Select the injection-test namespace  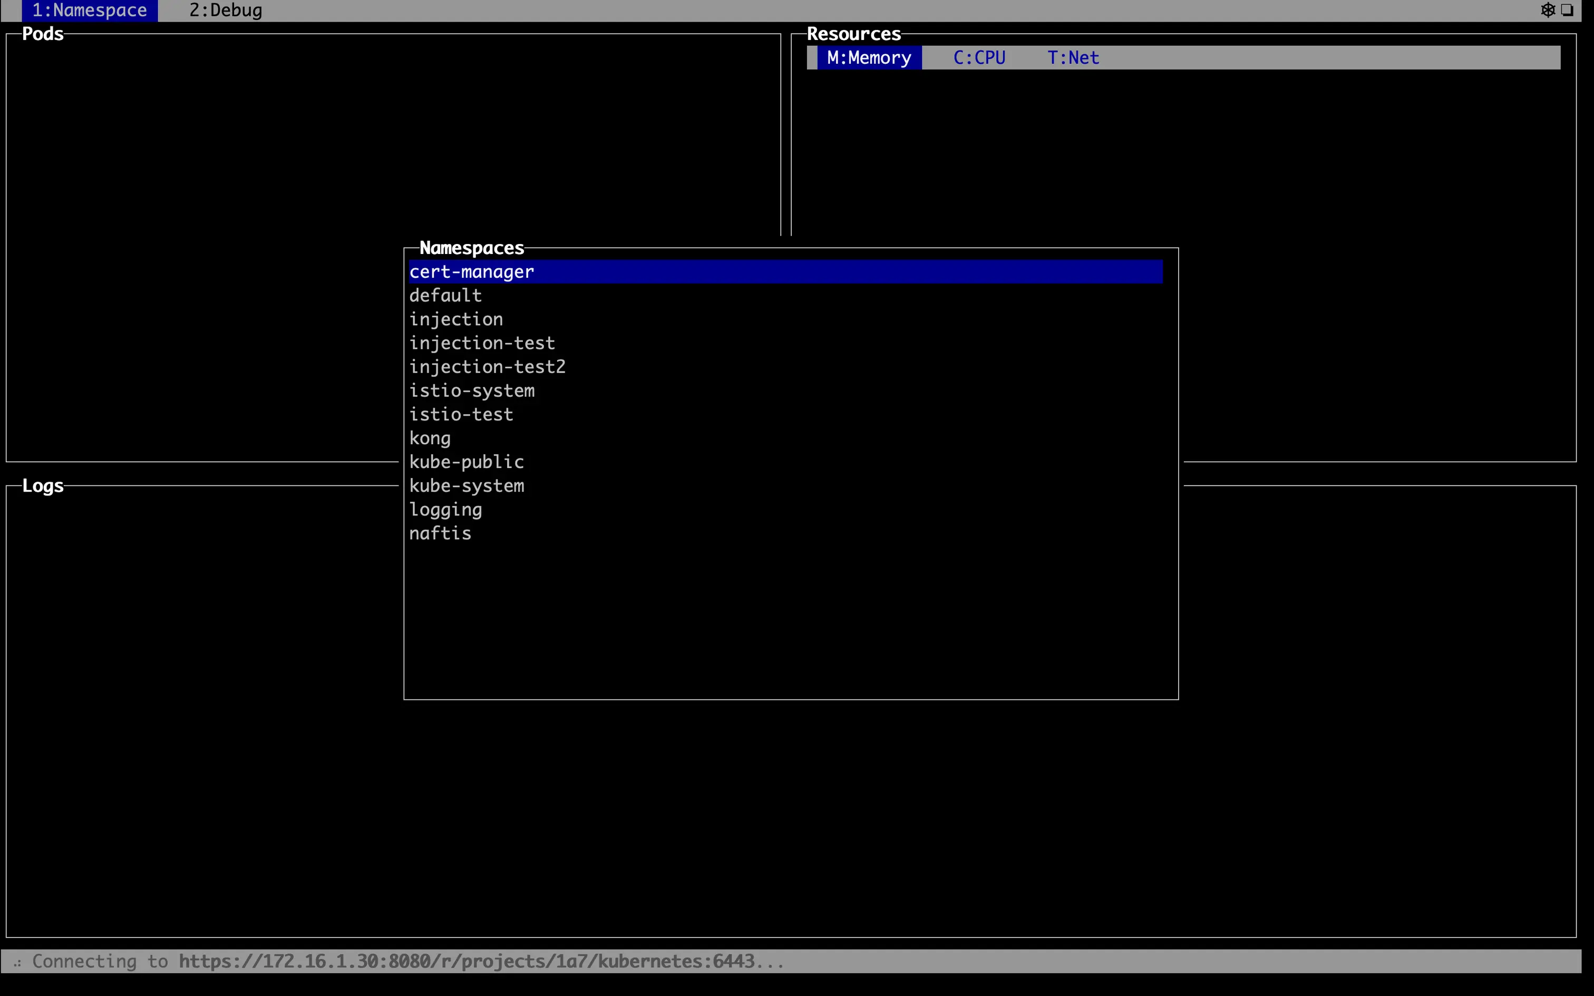pos(481,343)
